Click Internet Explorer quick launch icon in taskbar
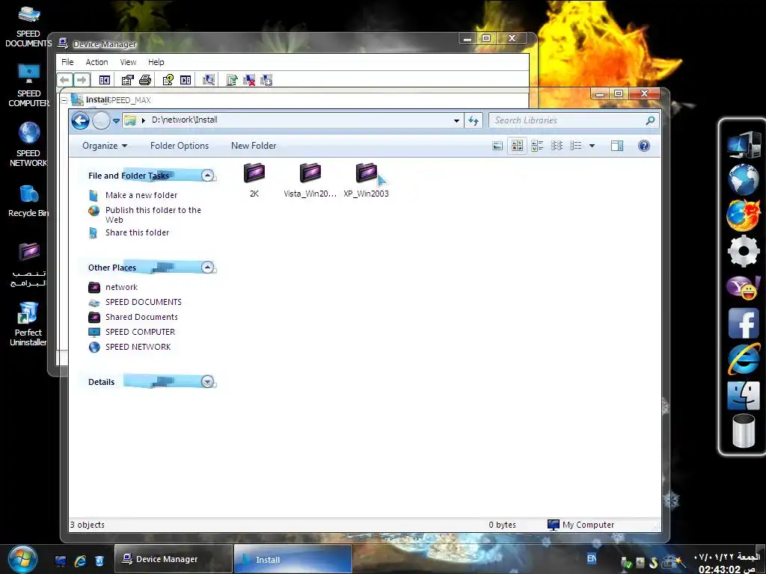Image resolution: width=766 pixels, height=574 pixels. pos(79,561)
